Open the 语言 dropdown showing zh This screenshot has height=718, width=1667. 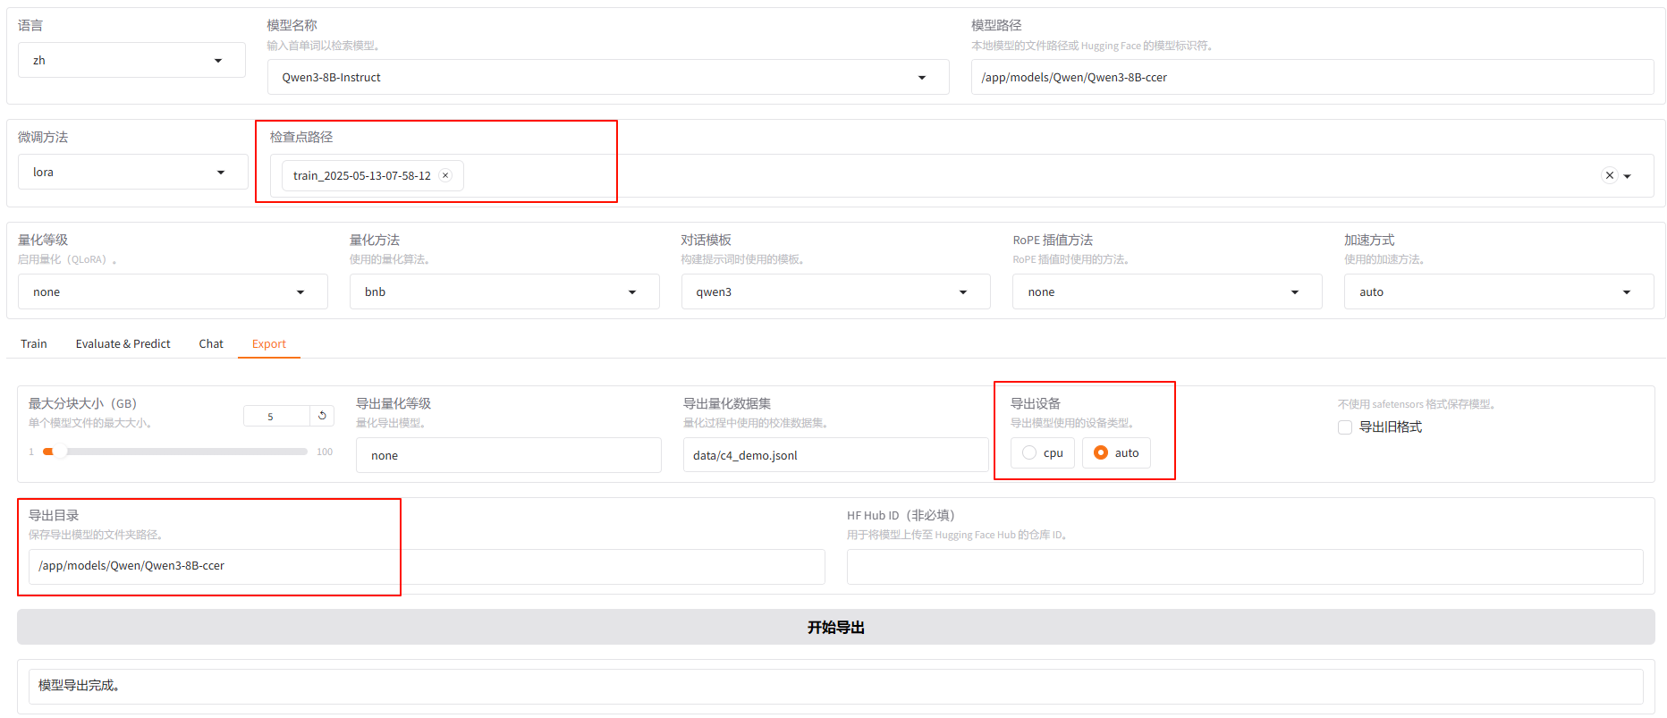point(131,61)
